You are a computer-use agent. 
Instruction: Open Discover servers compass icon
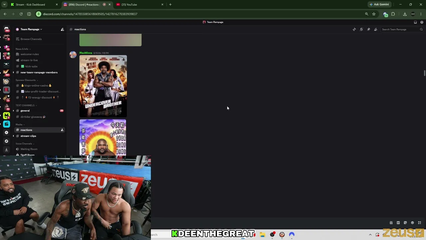coord(6,141)
